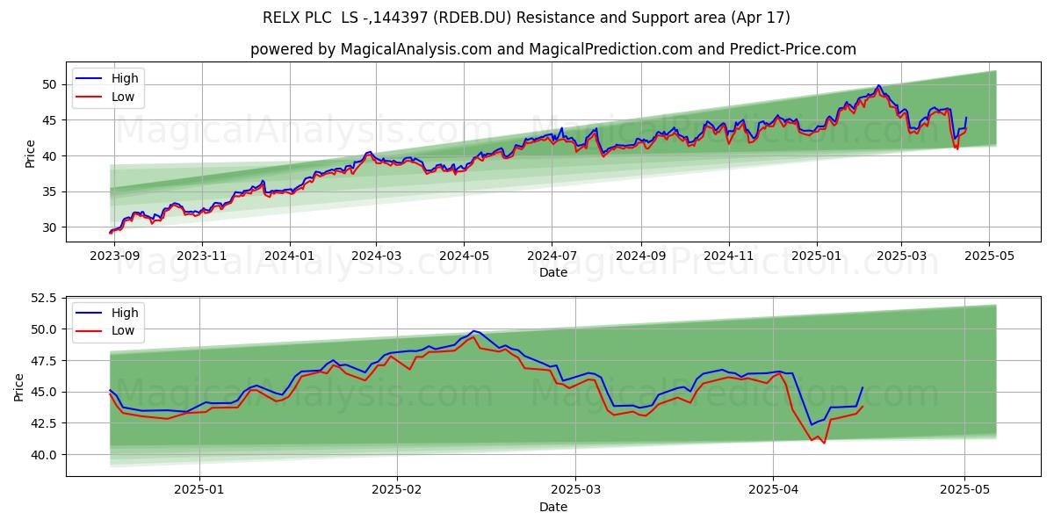Click the 52.5 price tick on bottom chart
The height and width of the screenshot is (527, 1054).
click(44, 299)
